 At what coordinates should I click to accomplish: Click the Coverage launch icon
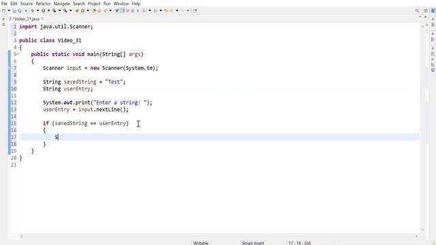pyautogui.click(x=54, y=11)
